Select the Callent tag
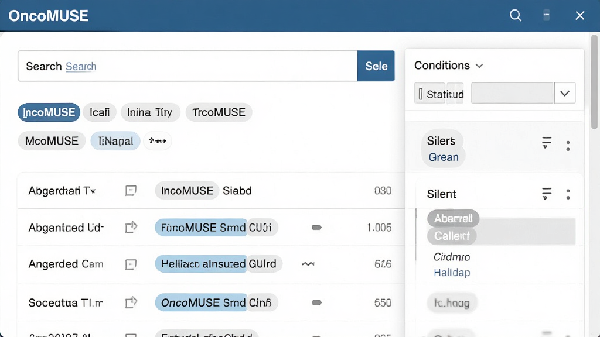Screen dimensions: 600x337 [x=452, y=236]
